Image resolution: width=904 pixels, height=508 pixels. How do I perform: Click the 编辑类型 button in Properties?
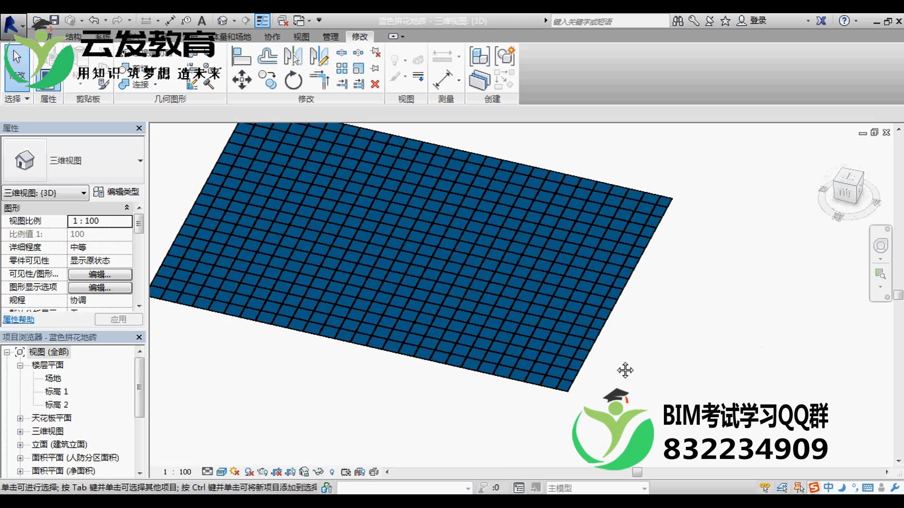[x=118, y=192]
